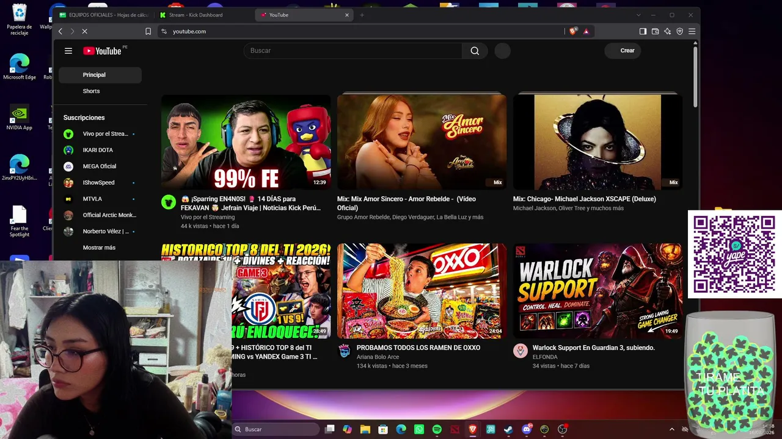The image size is (782, 439).
Task: Click the Sparring EN4N0S video title
Action: [x=250, y=203]
